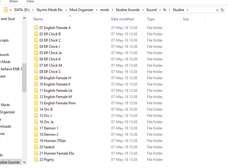
Task: Select 'believe ENB 3' in navigation pane
Action: pos(11,69)
